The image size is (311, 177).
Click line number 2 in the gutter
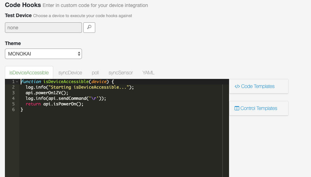tap(13, 87)
